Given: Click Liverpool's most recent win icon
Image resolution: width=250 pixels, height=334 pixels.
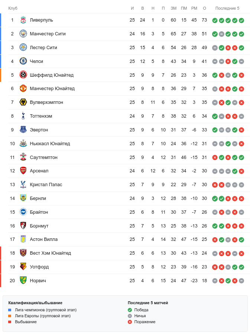Looking at the screenshot, I should click(x=241, y=20).
